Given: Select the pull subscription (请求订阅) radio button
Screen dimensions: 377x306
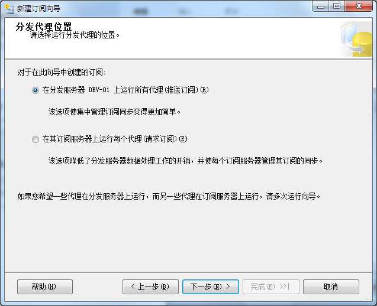Looking at the screenshot, I should 36,139.
